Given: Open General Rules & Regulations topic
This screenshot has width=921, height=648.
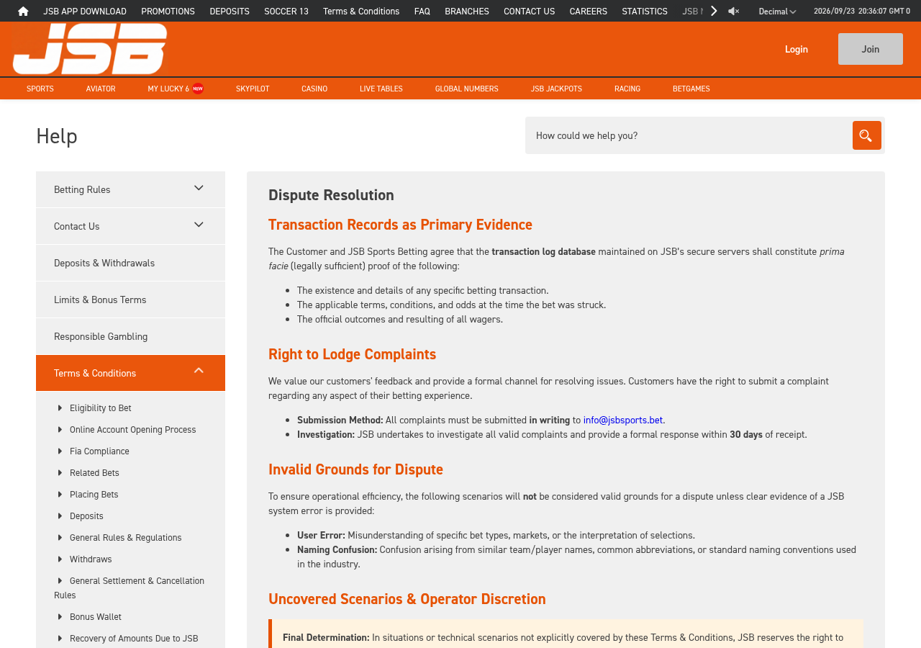Looking at the screenshot, I should click(x=126, y=537).
